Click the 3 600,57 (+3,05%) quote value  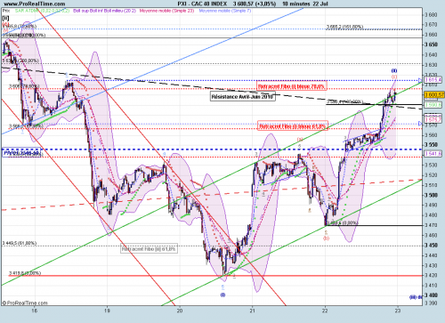255,4
